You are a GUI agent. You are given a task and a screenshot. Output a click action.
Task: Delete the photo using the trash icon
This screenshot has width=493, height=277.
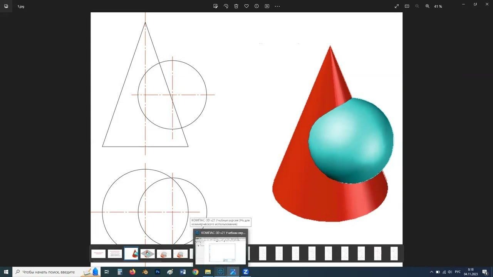pos(236,6)
